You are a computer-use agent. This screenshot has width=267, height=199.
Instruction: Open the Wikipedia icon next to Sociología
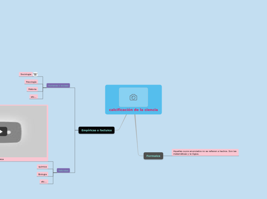36,74
